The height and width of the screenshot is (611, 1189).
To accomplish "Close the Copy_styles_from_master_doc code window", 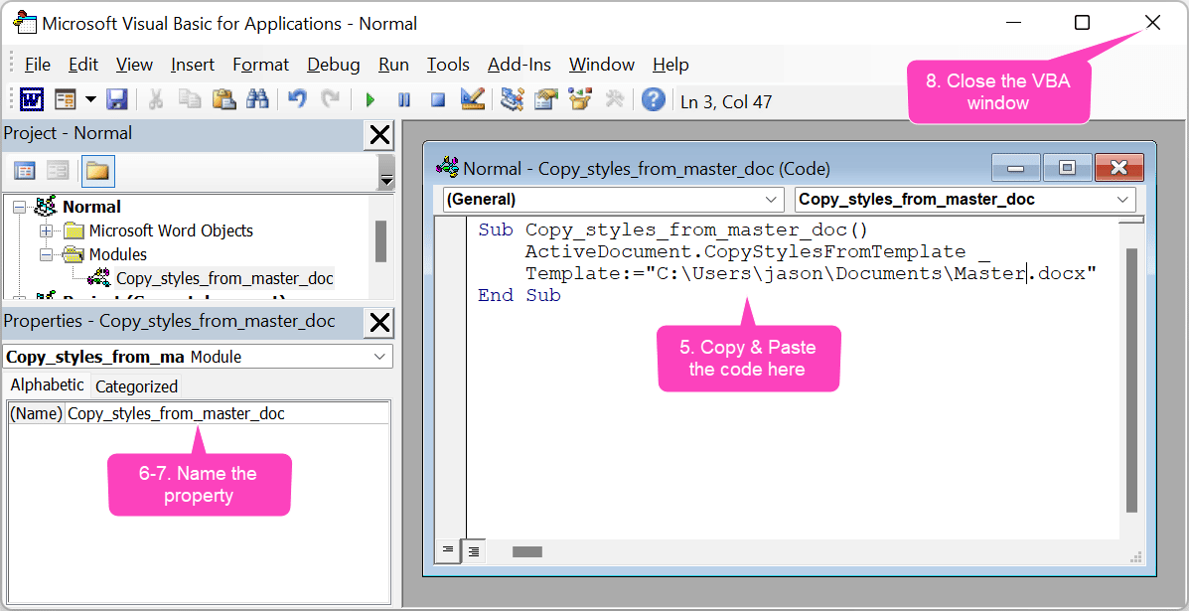I will [1118, 168].
